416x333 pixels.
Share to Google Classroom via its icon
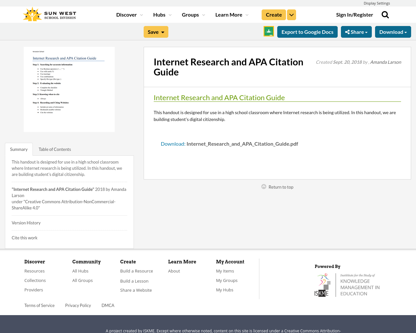pyautogui.click(x=268, y=31)
